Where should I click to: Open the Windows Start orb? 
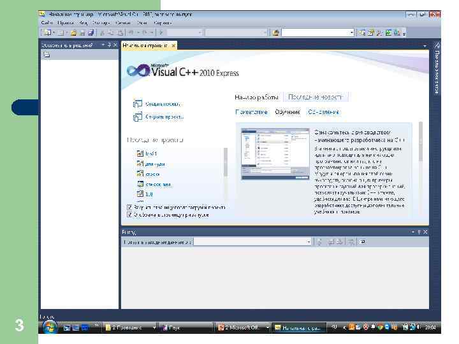[50, 327]
